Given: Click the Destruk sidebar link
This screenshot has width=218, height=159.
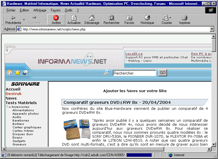Looking at the screenshot, I should click(x=14, y=94).
